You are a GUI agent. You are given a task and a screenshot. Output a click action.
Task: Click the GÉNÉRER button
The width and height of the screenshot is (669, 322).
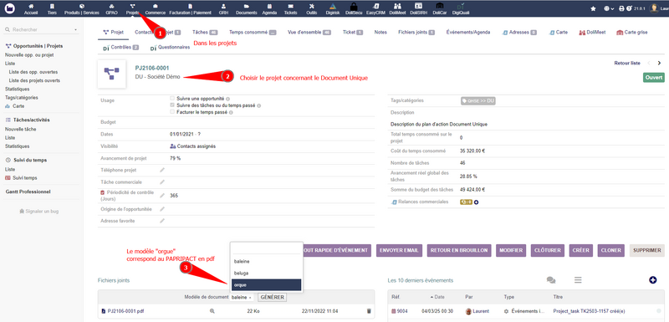(273, 297)
